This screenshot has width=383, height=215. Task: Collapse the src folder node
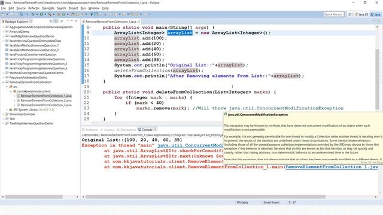pos(7,87)
